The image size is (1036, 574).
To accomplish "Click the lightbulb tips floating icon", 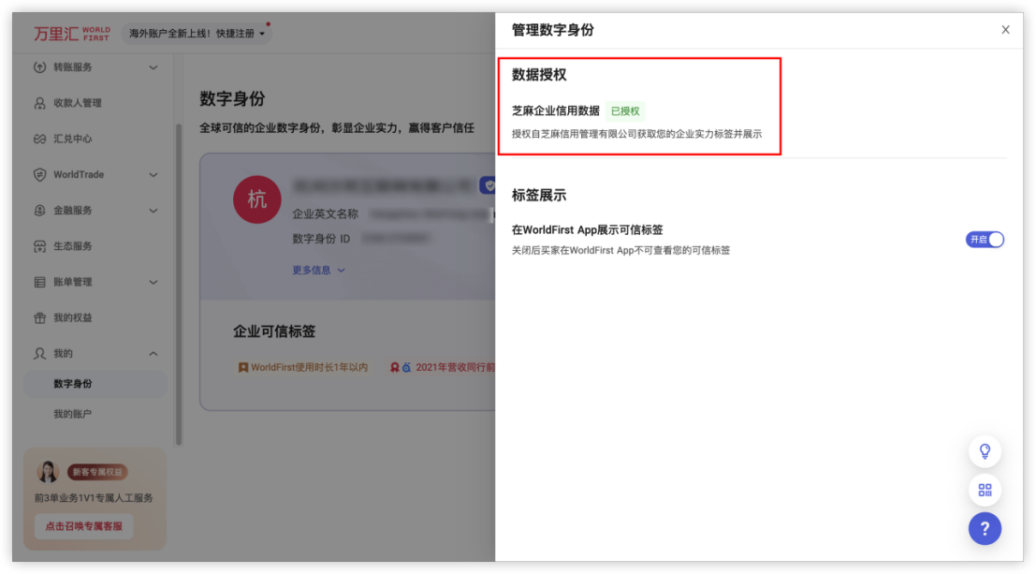I will (985, 451).
